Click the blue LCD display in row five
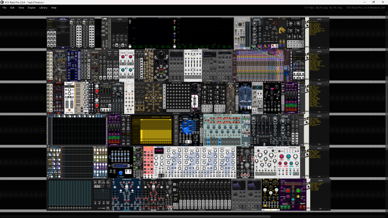Viewport: 388px width, 218px height. (x=120, y=166)
